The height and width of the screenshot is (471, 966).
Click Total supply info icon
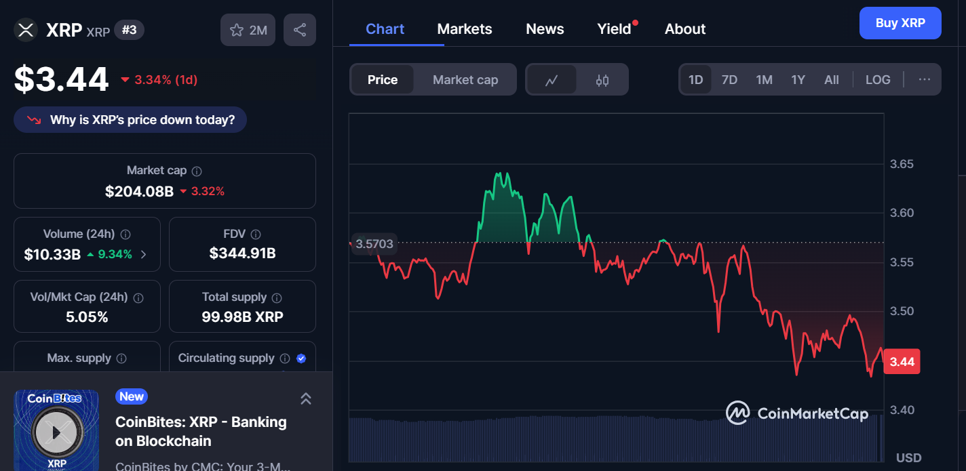(x=277, y=298)
